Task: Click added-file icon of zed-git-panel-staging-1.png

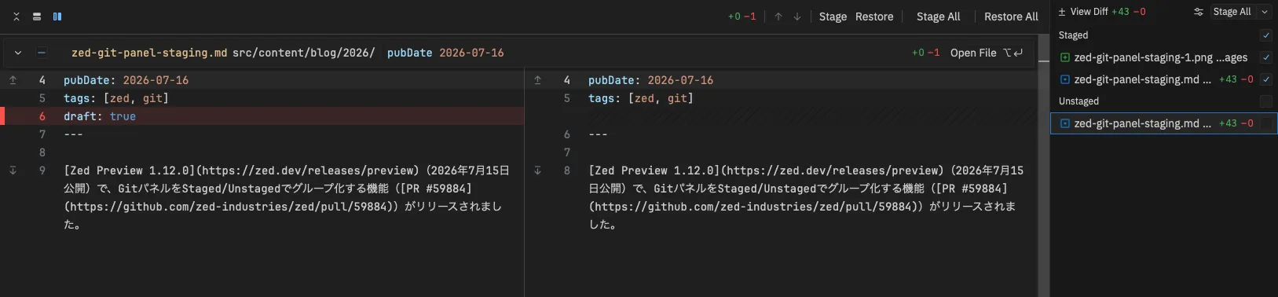Action: (x=1065, y=57)
